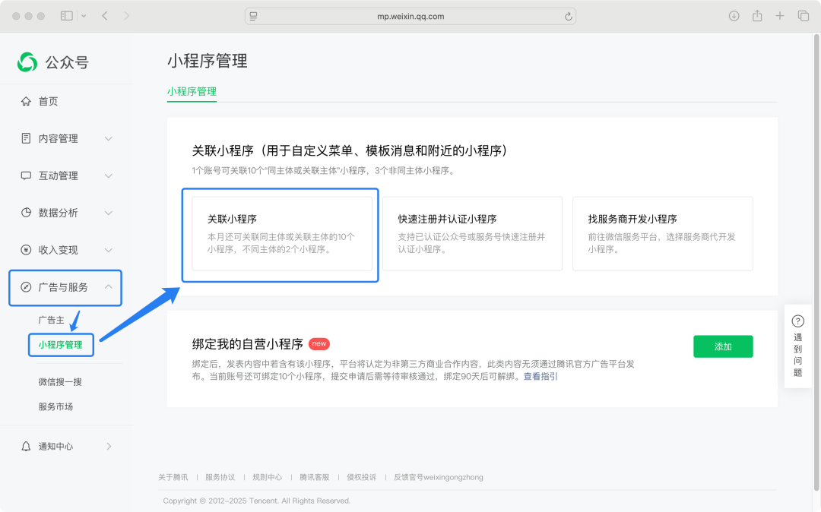Screen dimensions: 821x512
Task: Toggle the Safari sidebar icon
Action: click(x=66, y=16)
